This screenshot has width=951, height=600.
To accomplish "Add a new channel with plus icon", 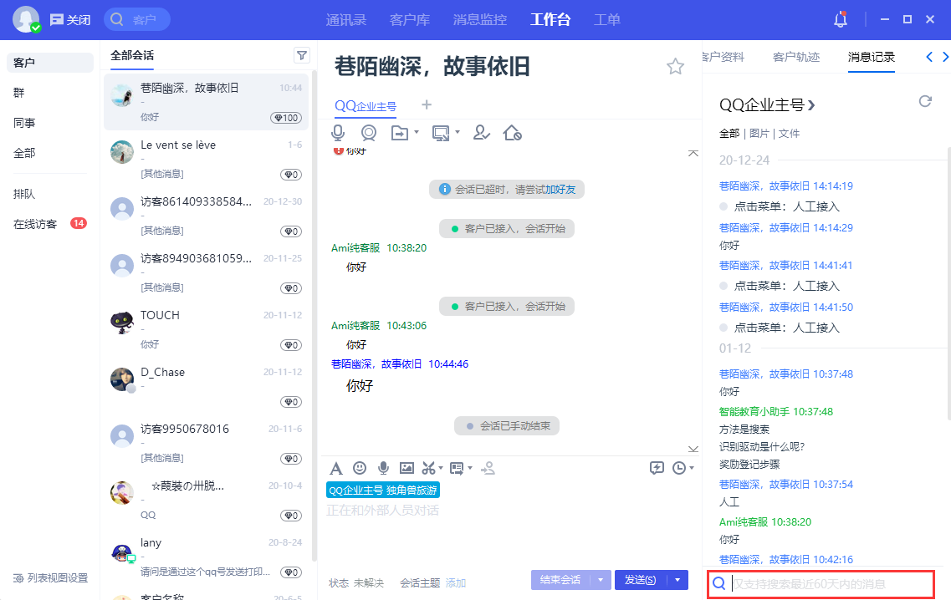I will (427, 104).
